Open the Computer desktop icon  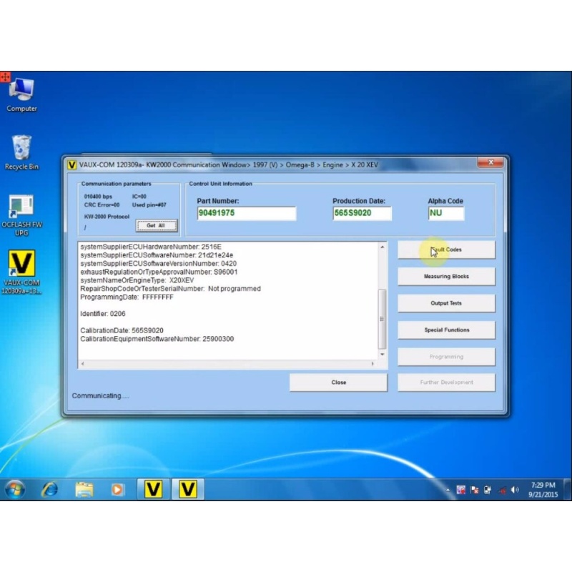(x=21, y=95)
